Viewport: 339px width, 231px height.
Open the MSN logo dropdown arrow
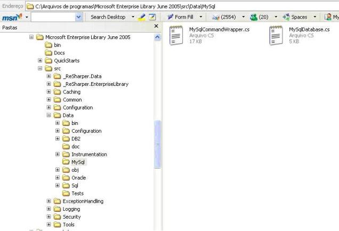click(x=27, y=17)
